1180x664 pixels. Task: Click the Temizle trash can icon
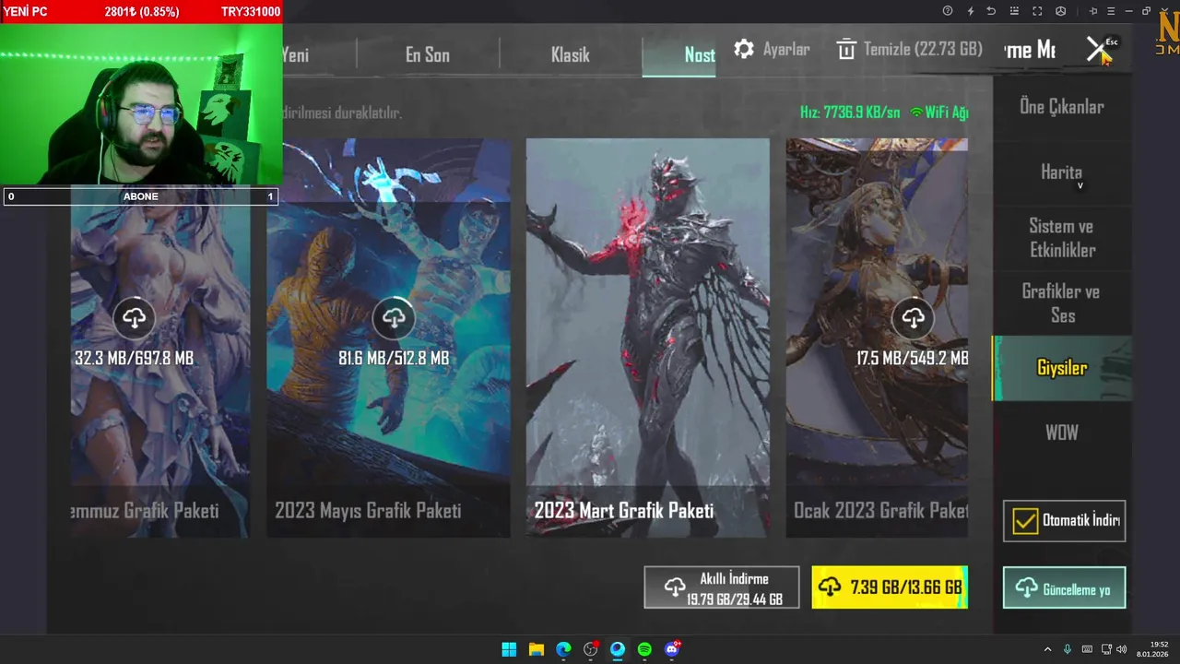coord(846,50)
